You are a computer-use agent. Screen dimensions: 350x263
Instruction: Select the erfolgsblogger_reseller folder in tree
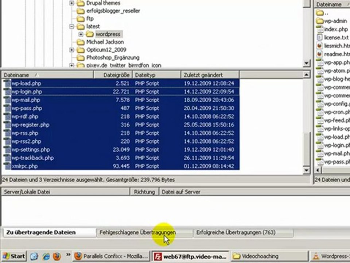point(113,11)
